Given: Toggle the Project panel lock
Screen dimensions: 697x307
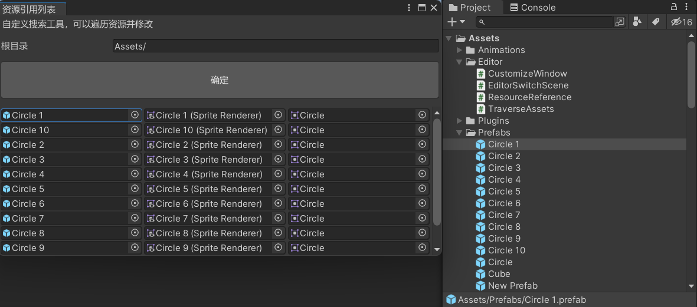Looking at the screenshot, I should [674, 6].
